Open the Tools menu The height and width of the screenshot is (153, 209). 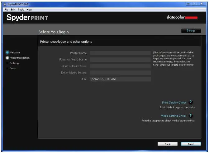point(21,10)
